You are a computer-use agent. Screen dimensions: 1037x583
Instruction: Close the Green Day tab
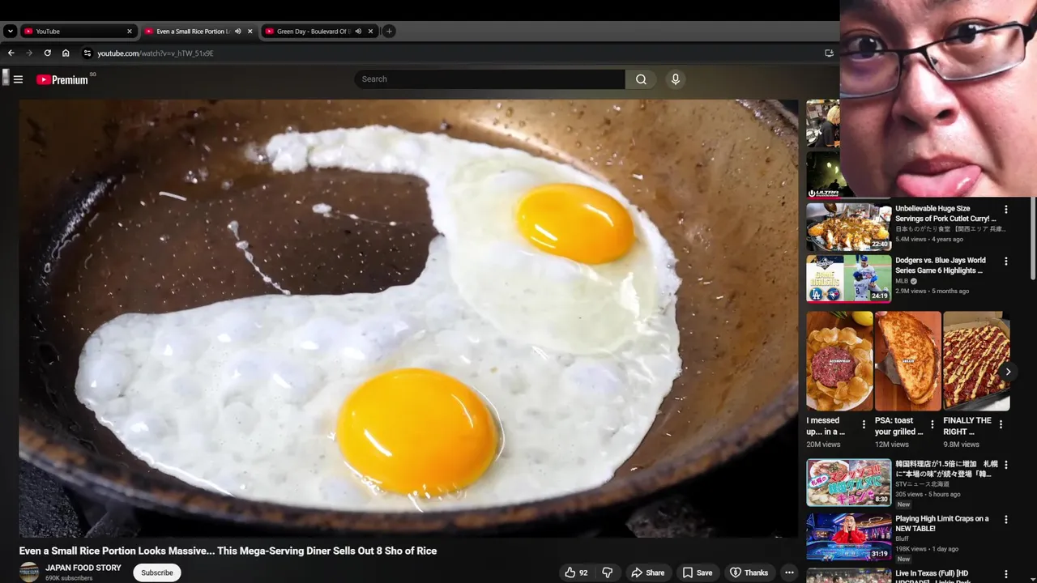[x=370, y=32]
